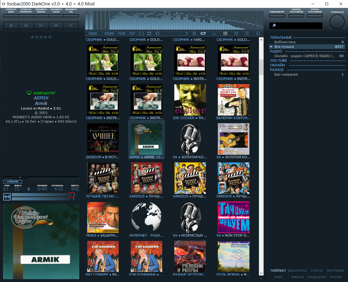Image resolution: width=348 pixels, height=282 pixels.
Task: Switch to the БИОГРАФИЯ tab
Action: click(335, 271)
